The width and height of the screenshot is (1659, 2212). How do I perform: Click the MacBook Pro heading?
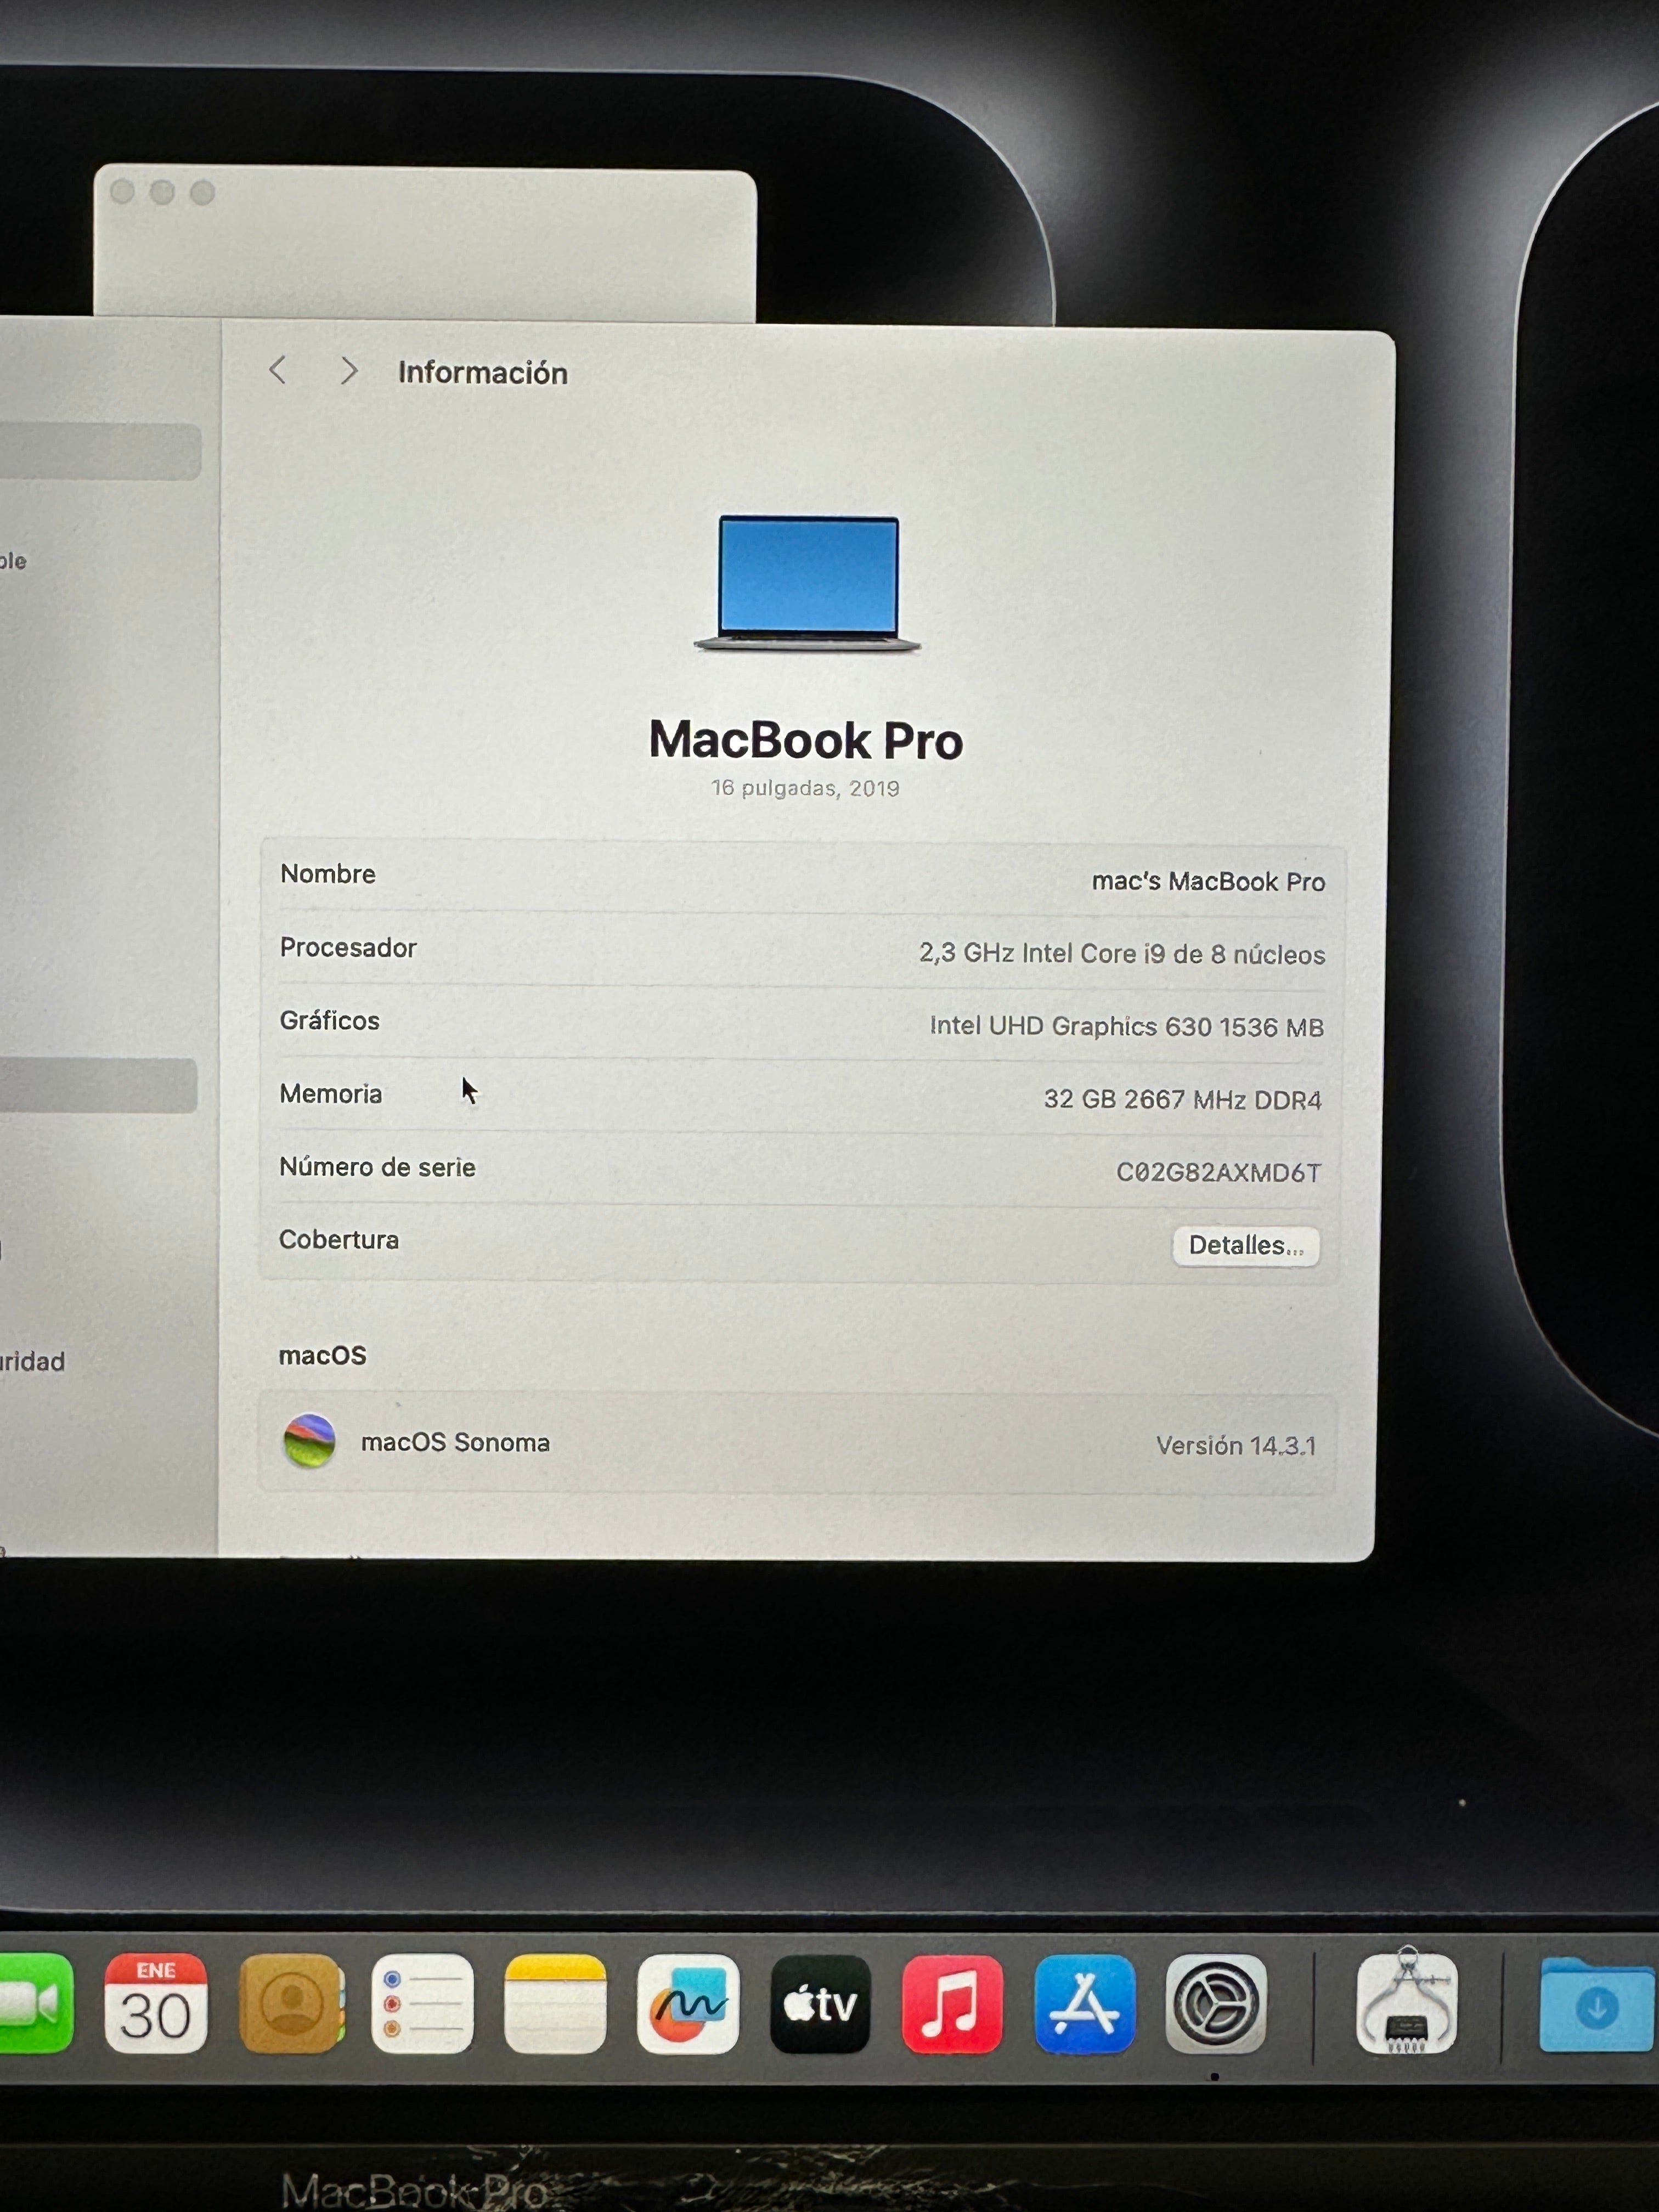[x=806, y=740]
